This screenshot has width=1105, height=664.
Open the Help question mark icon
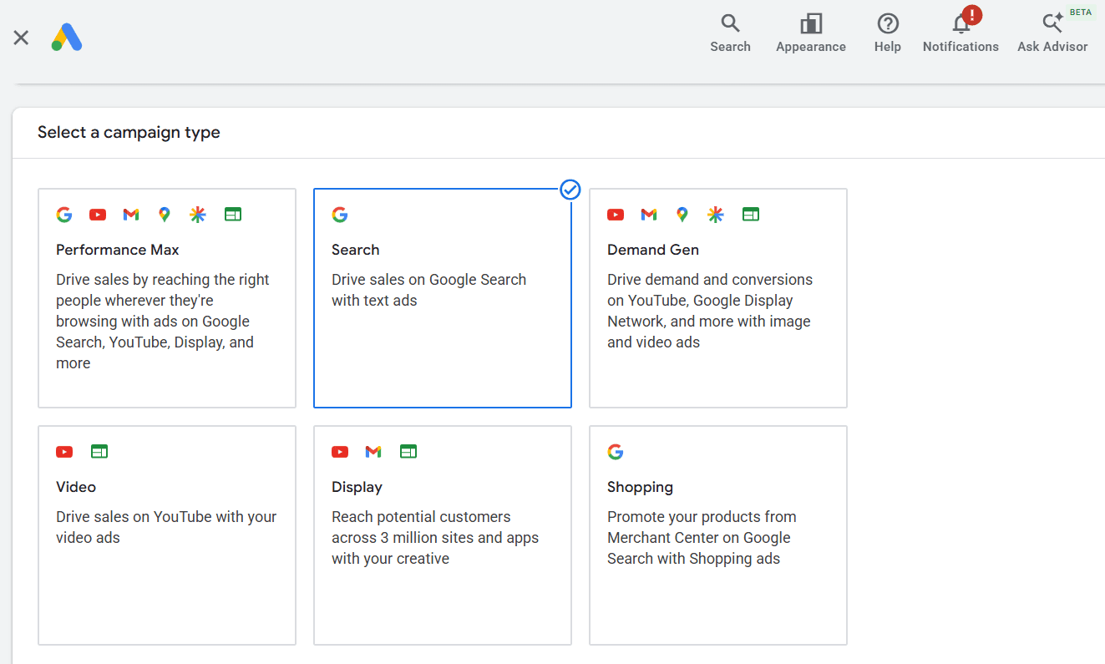(888, 23)
